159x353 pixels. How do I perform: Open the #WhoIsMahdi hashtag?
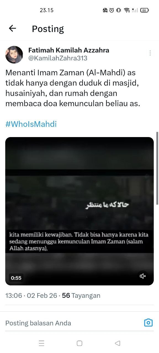(x=31, y=124)
